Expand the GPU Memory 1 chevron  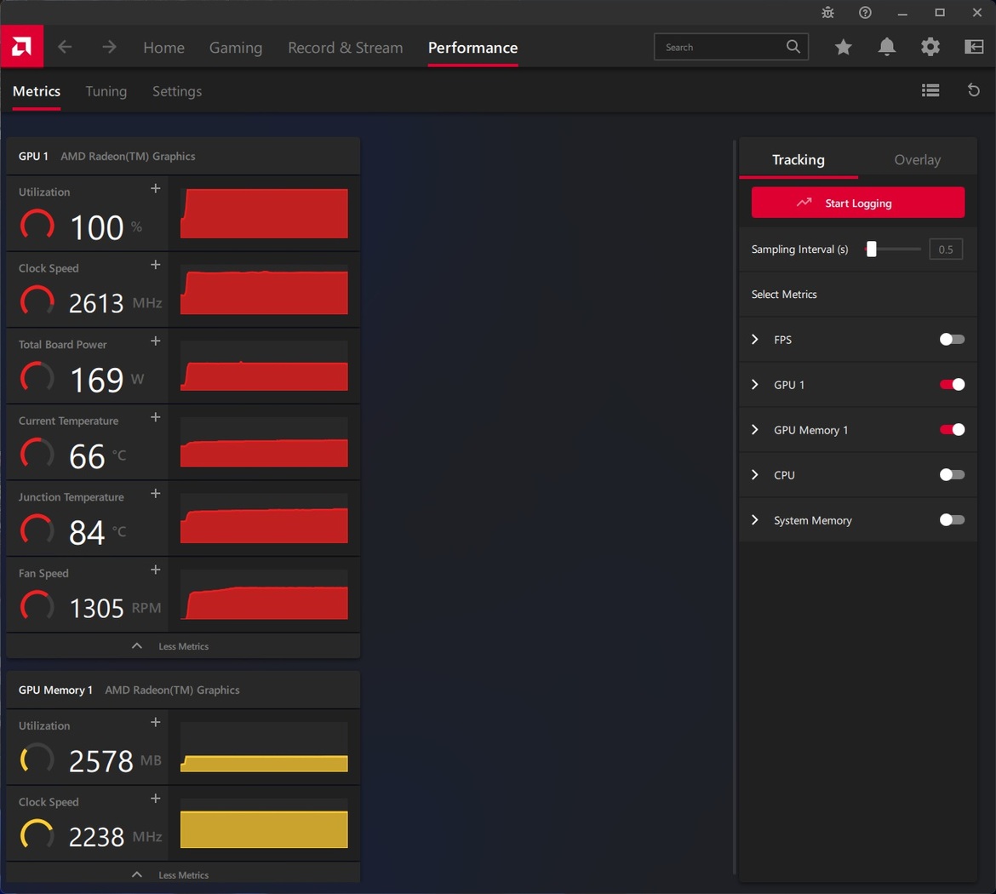(754, 429)
